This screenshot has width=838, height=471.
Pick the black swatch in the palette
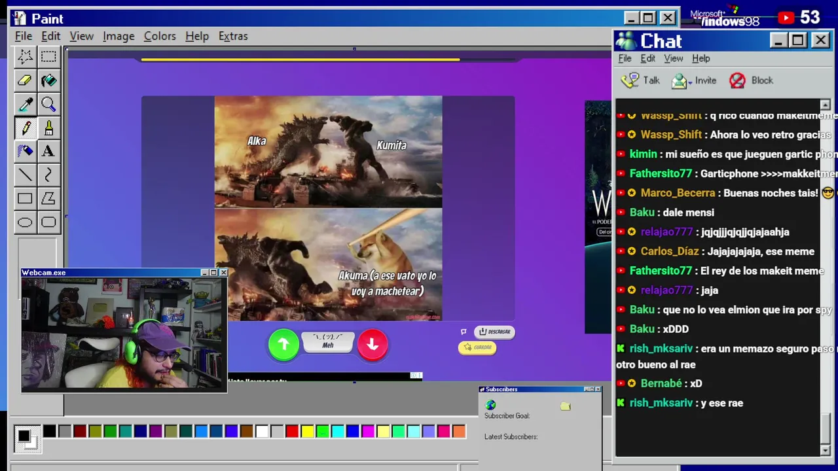49,431
